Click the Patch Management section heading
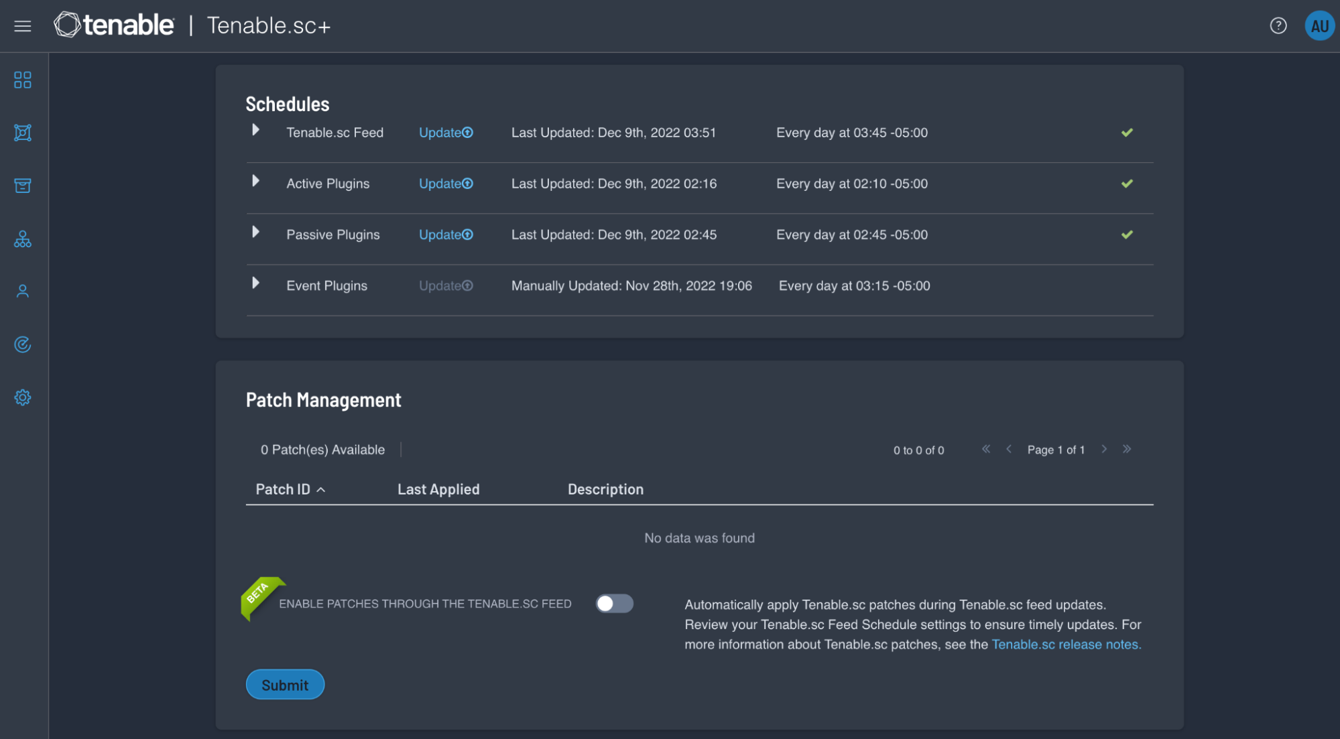Screen dimensions: 1340x739 323,400
